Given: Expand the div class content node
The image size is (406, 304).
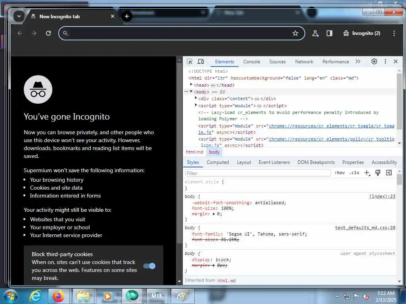Looking at the screenshot, I should (196, 98).
